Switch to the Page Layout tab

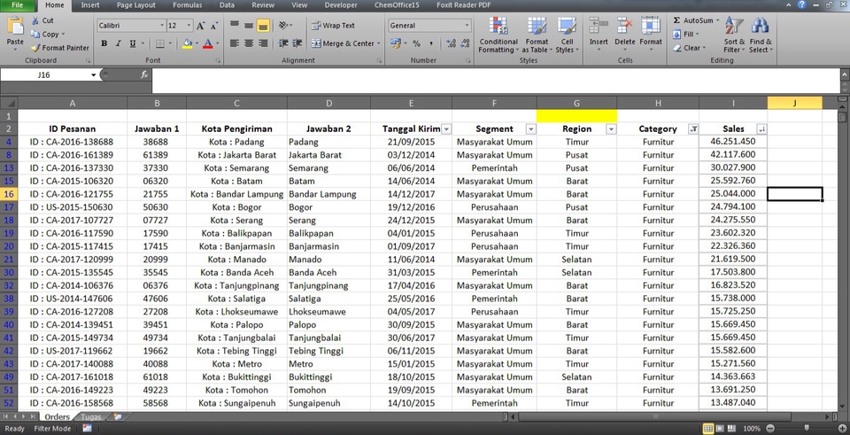click(136, 5)
